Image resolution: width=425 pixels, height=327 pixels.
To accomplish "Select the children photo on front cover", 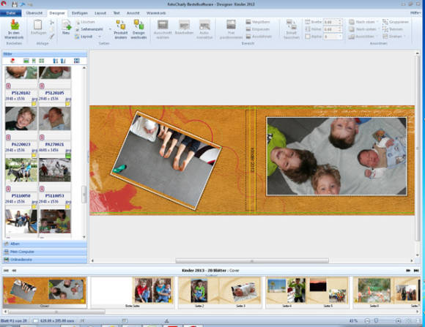I will 336,157.
